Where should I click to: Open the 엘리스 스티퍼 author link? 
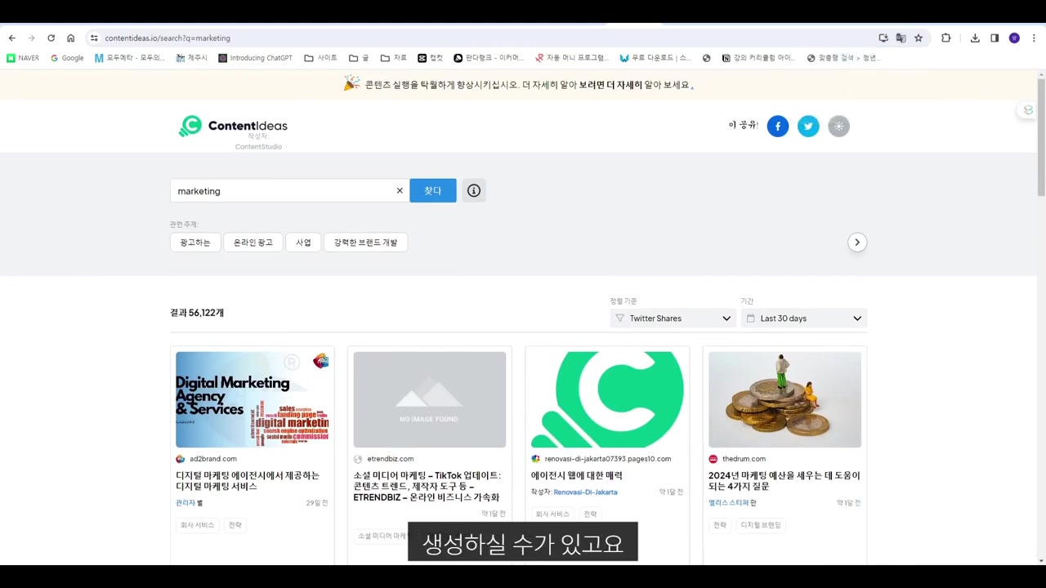[728, 503]
